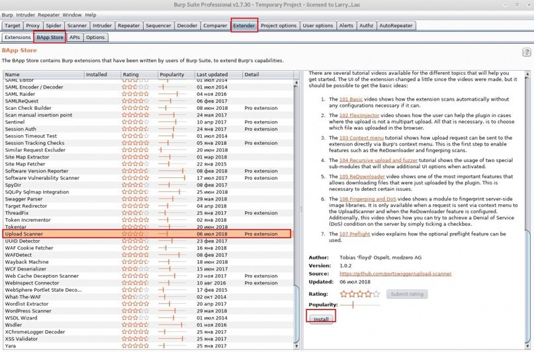Select the WAFDetect row

148,255
